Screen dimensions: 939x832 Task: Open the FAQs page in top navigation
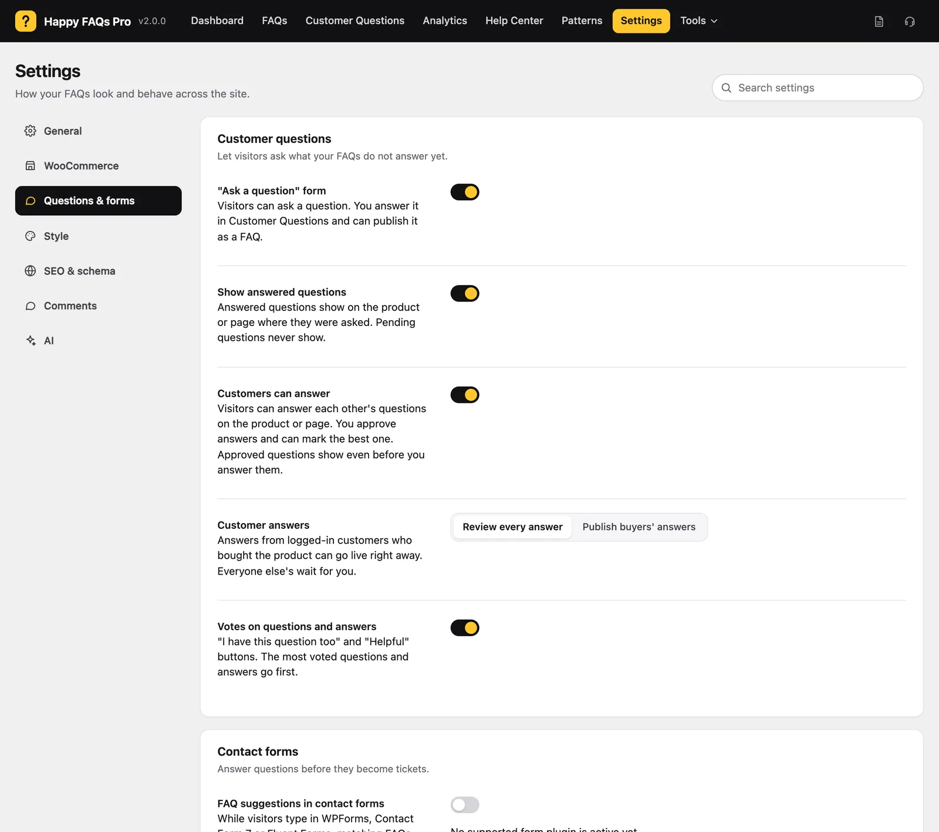point(275,21)
